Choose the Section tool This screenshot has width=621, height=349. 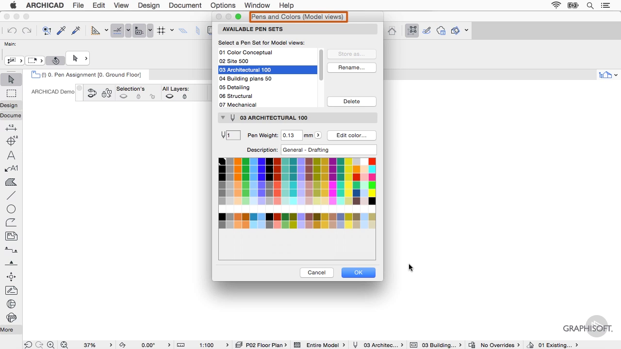(11, 250)
